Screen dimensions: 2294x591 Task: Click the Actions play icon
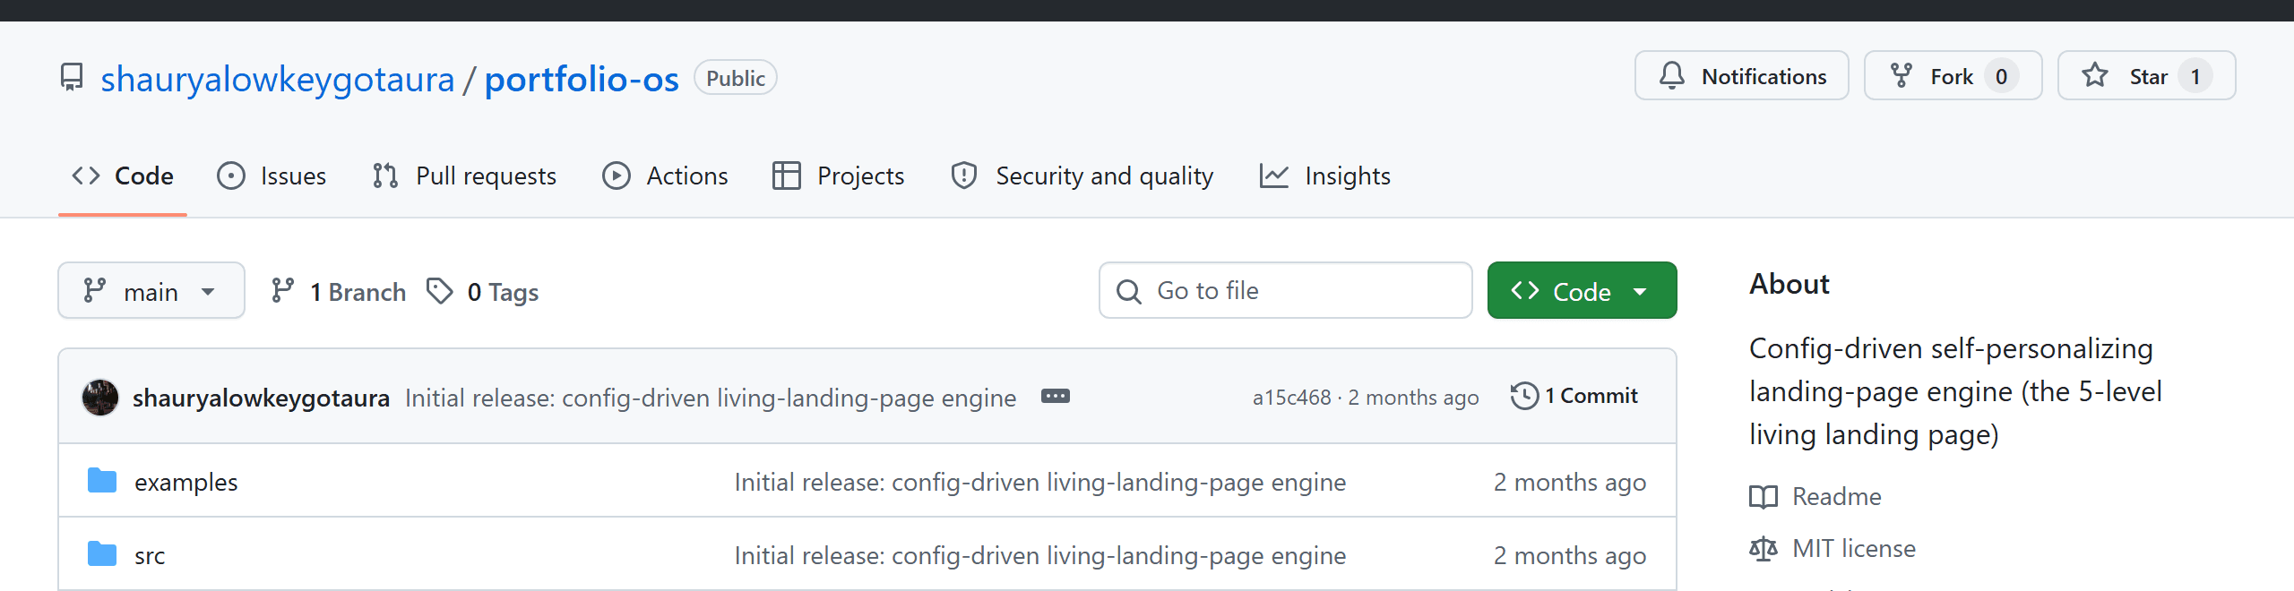coord(617,176)
